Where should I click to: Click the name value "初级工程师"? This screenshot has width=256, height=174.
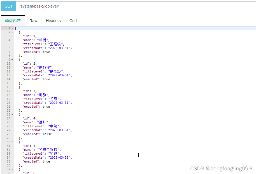[x=48, y=150]
